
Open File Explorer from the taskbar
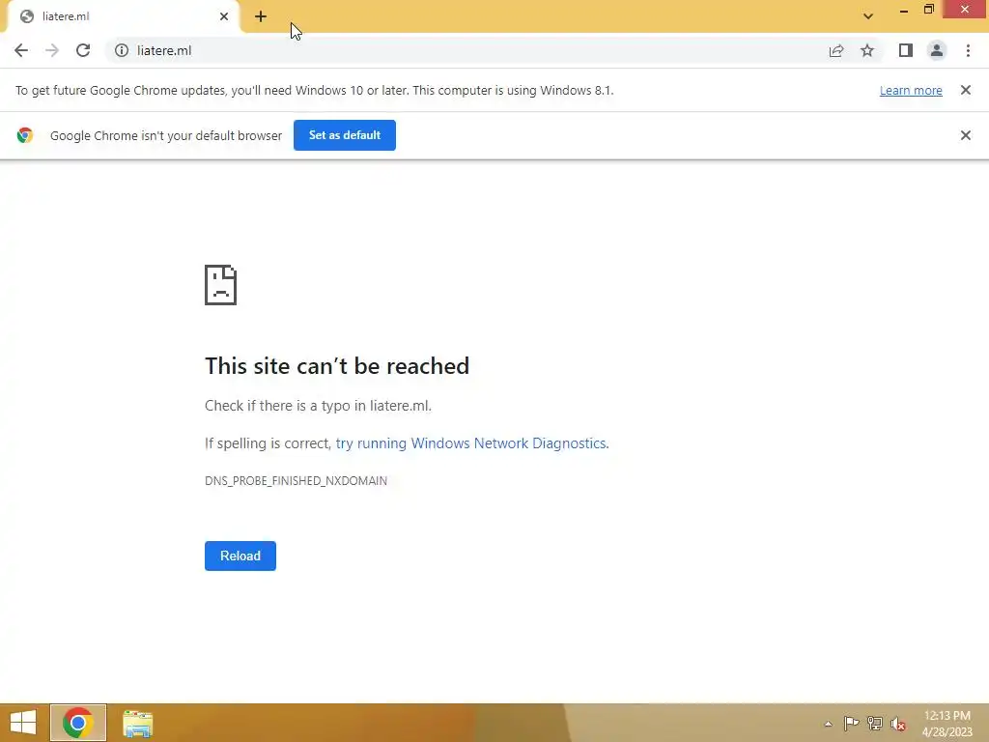pos(137,724)
